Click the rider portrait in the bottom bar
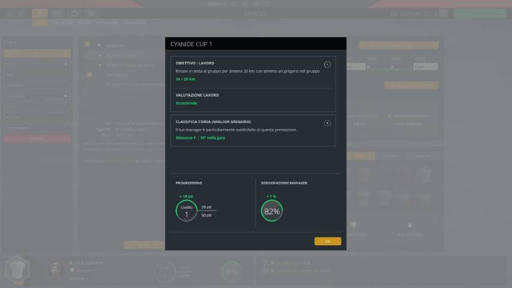 [x=56, y=270]
